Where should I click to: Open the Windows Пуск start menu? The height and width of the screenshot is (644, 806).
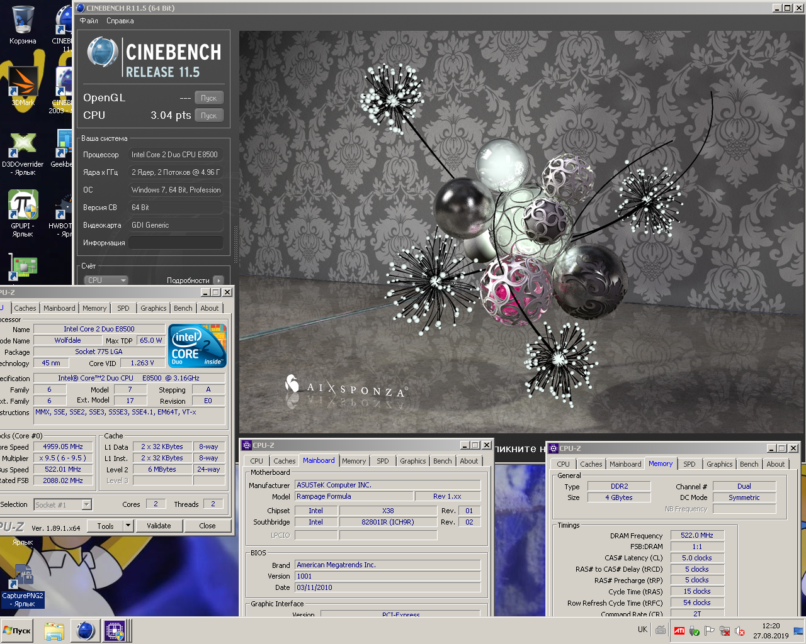(17, 631)
